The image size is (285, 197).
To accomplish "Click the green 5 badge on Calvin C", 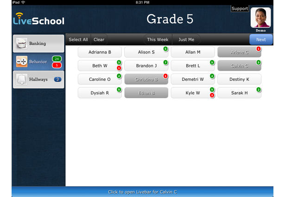I will point(259,63).
